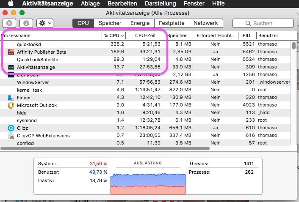Click the Aktivitätsanzeige process icon
This screenshot has width=299, height=202.
(11, 67)
